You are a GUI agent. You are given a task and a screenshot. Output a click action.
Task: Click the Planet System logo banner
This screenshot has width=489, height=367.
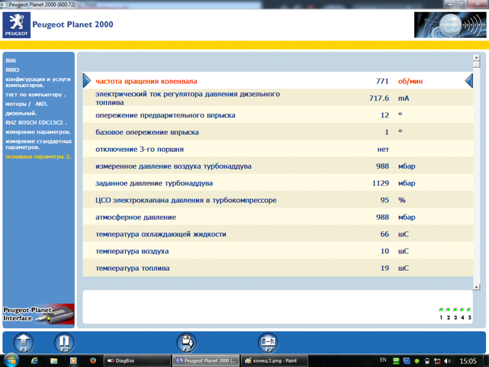[x=449, y=25]
